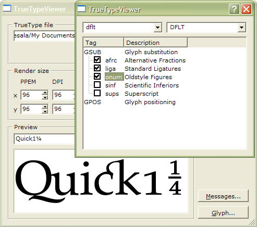The image size is (257, 227).
Task: Select the sups tag label
Action: tap(112, 94)
